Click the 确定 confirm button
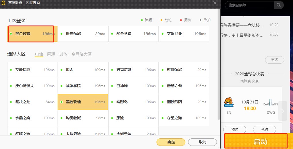The width and height of the screenshot is (293, 149). 171,142
